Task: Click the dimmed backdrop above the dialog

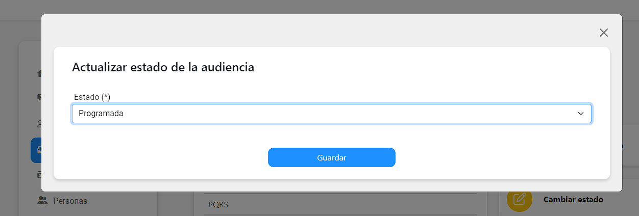Action: 319,7
